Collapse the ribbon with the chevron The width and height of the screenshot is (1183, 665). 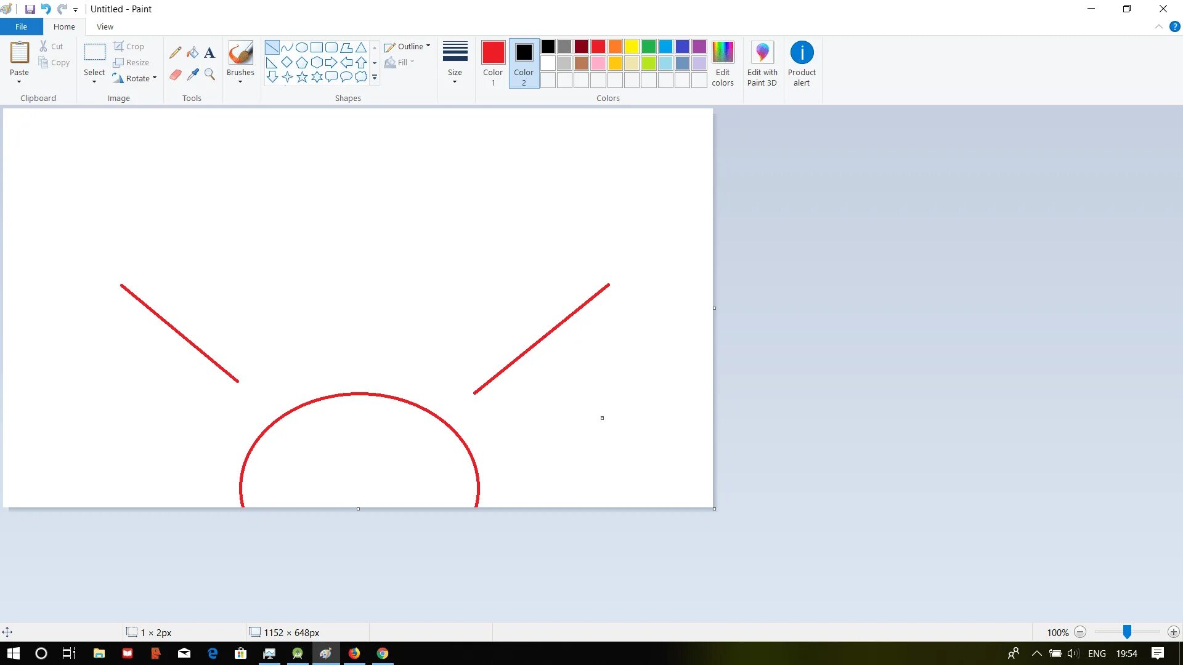(x=1159, y=26)
